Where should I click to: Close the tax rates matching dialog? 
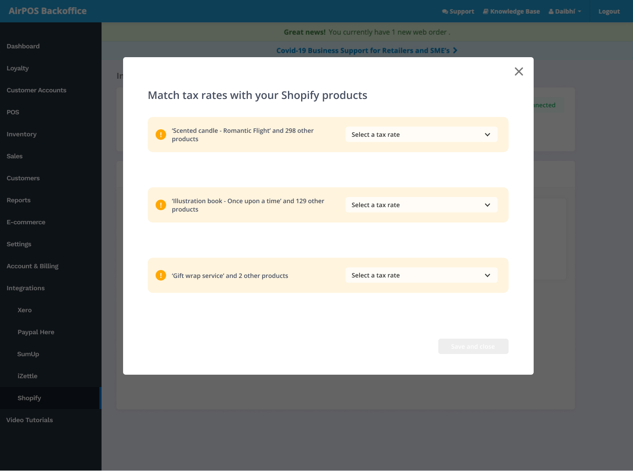519,72
